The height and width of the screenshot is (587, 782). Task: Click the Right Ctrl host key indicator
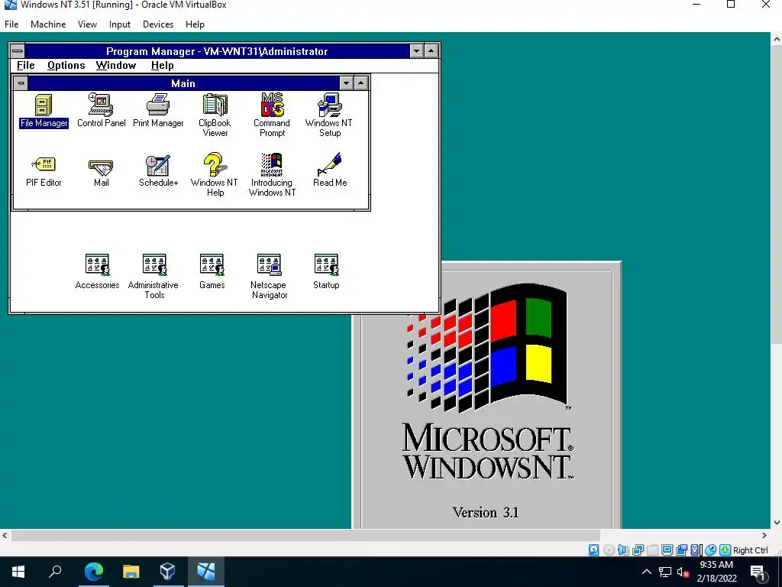point(750,550)
